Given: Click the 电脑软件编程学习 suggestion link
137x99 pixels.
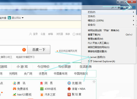Looking at the screenshot, I should tap(25, 57).
